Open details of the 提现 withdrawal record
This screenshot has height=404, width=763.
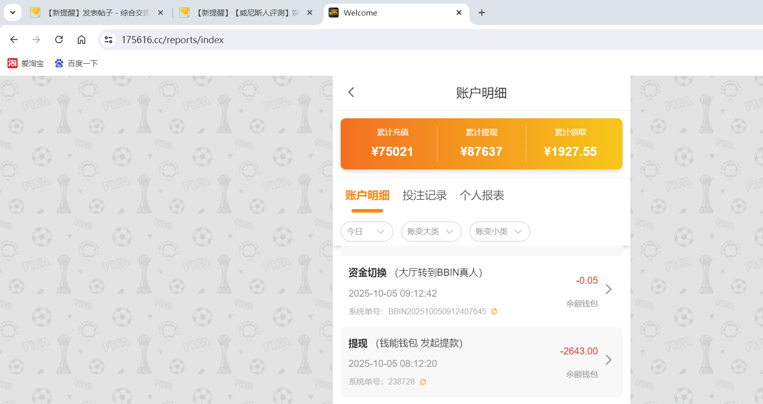tap(608, 360)
